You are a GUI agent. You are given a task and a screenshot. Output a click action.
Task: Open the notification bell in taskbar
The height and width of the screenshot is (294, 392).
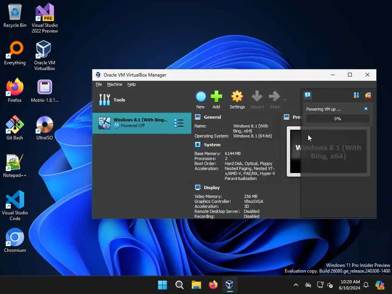366,285
